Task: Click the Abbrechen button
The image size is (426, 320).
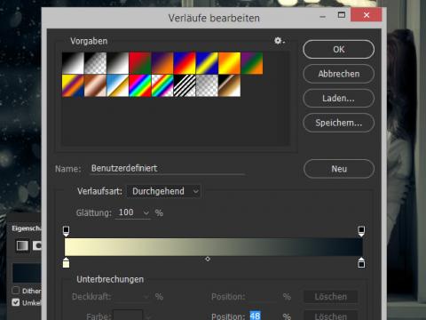Action: point(339,74)
